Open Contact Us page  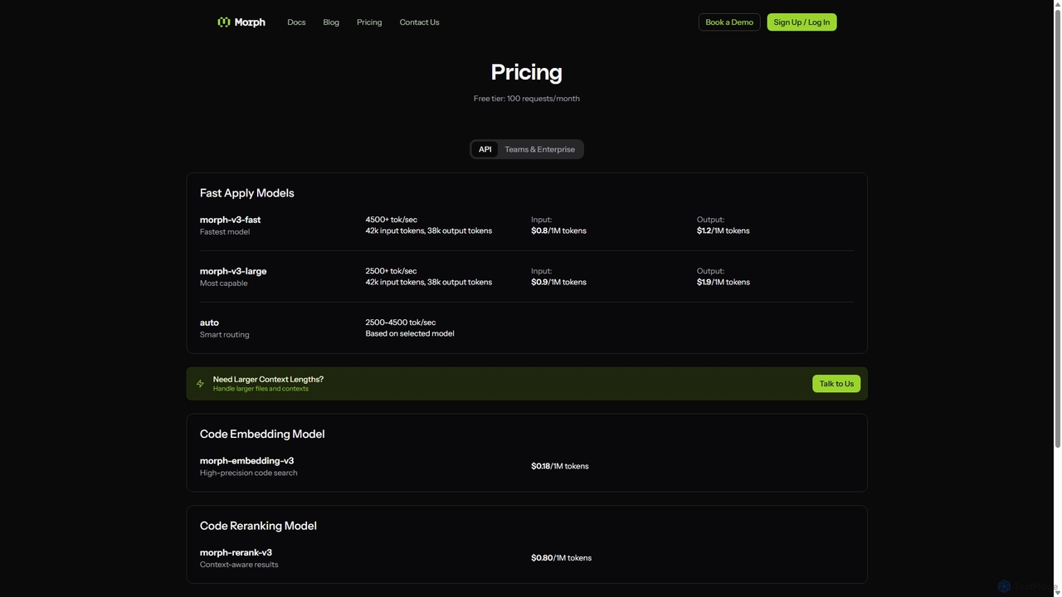coord(419,22)
